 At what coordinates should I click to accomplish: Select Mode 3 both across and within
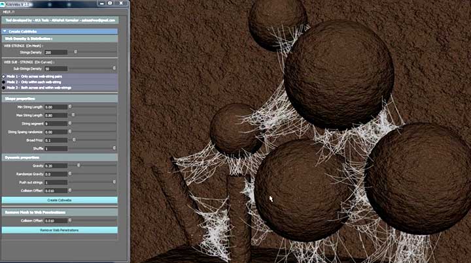click(x=3, y=87)
